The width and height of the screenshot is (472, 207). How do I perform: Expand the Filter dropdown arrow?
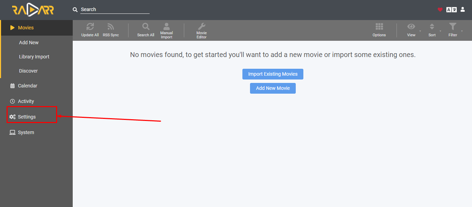[x=461, y=30]
